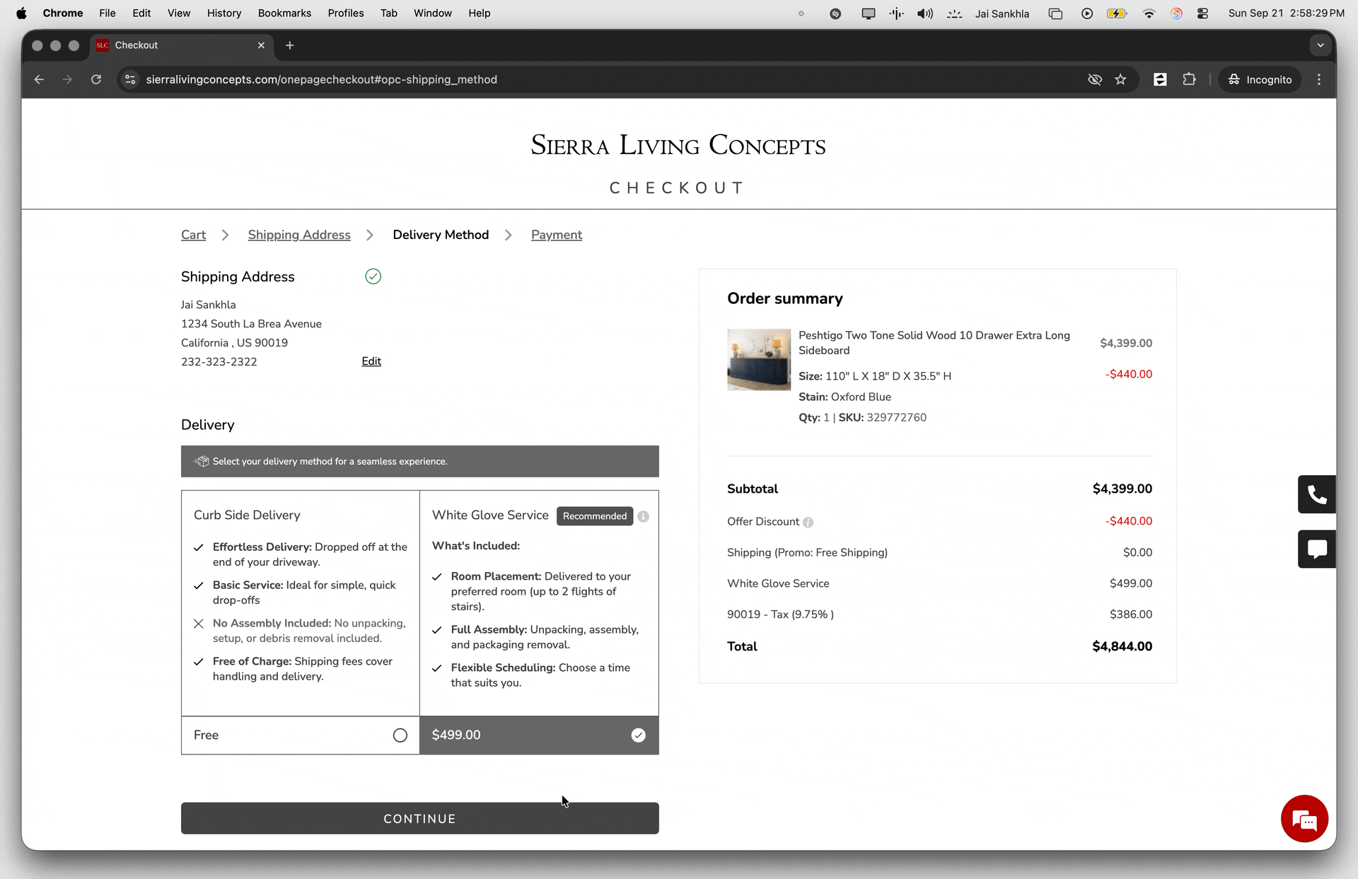
Task: Open the volume control in menu bar
Action: [x=924, y=13]
